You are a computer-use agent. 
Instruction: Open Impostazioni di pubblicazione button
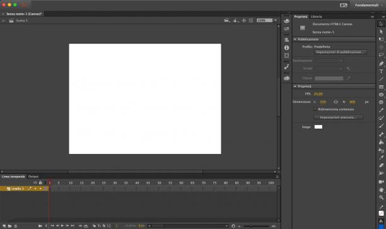[x=341, y=52]
